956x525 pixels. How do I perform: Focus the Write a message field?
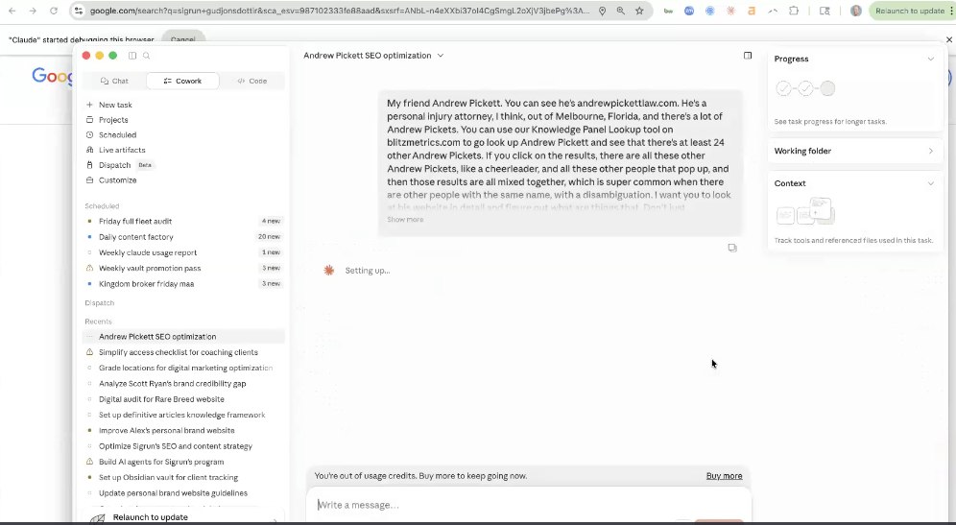(x=529, y=505)
